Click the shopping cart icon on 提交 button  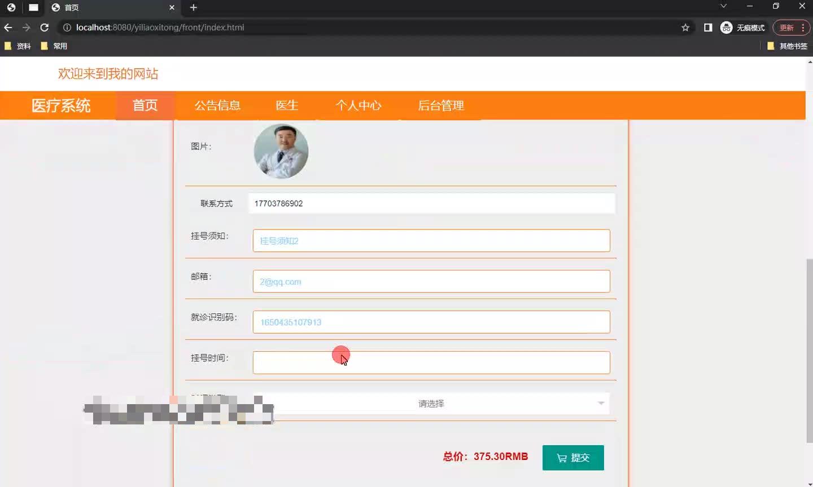coord(562,458)
